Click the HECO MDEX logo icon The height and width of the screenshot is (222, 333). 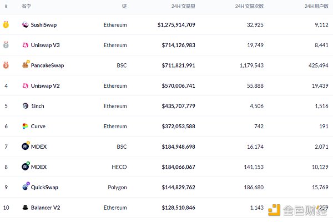click(x=25, y=167)
